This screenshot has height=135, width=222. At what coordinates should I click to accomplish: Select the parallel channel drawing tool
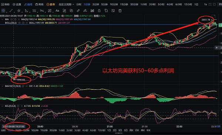point(18,11)
